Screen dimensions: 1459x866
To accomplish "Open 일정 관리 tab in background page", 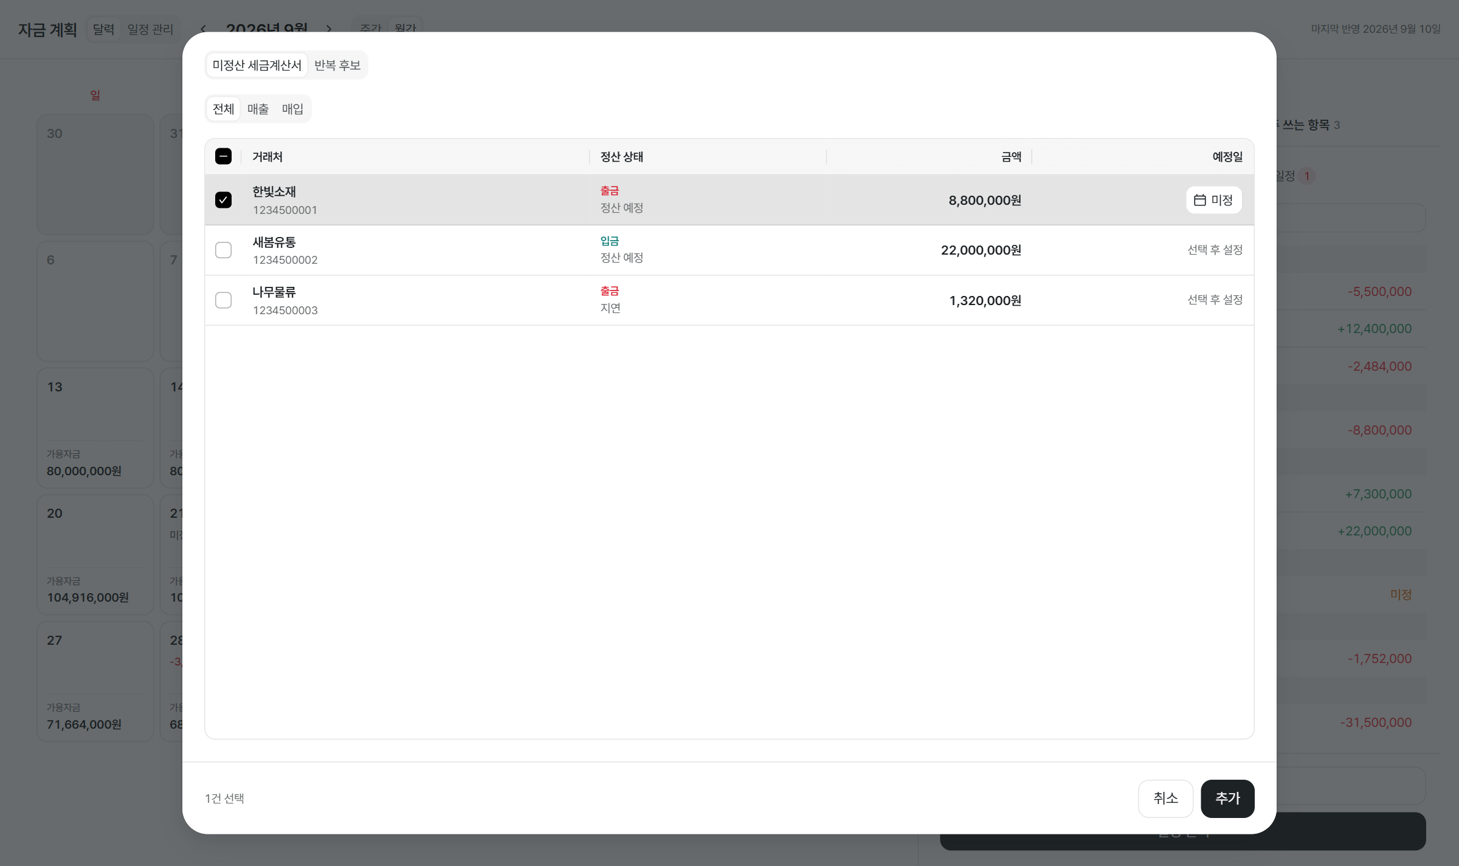I will pos(150,29).
